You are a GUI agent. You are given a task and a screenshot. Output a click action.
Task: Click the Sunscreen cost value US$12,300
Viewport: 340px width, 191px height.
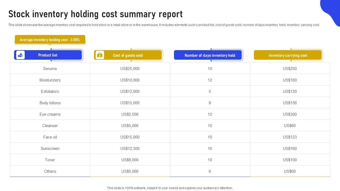click(130, 149)
